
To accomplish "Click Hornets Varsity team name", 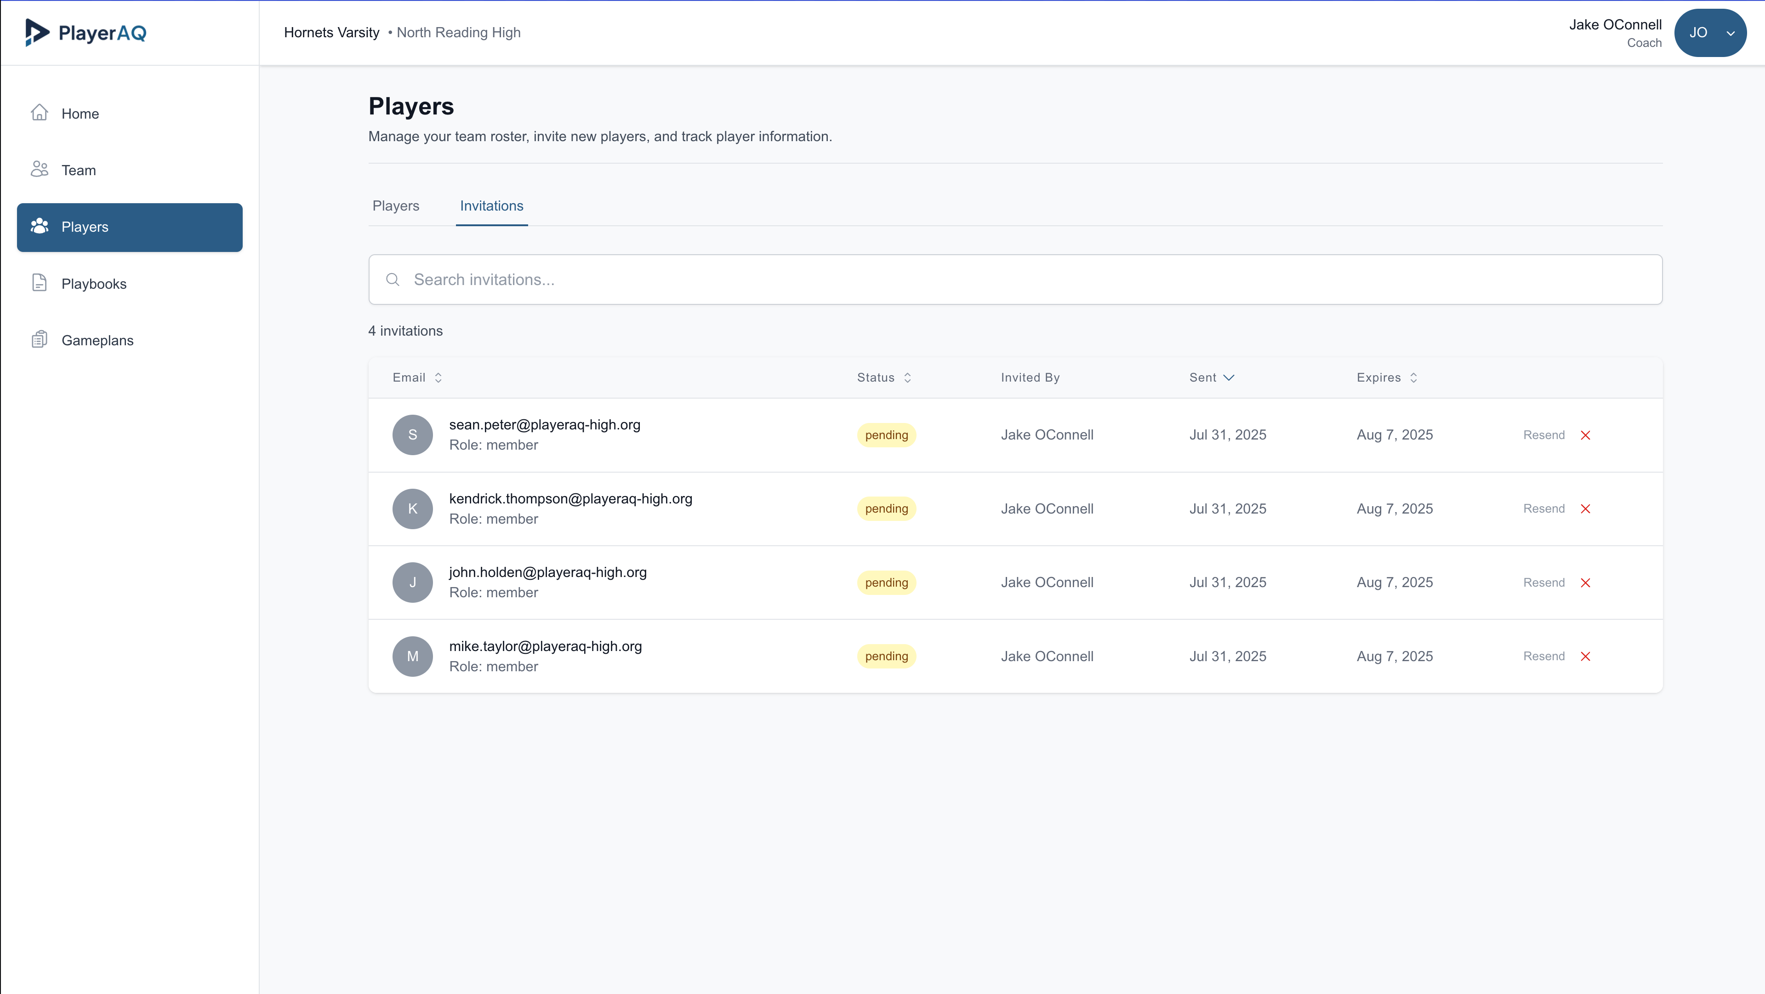I will click(x=331, y=33).
